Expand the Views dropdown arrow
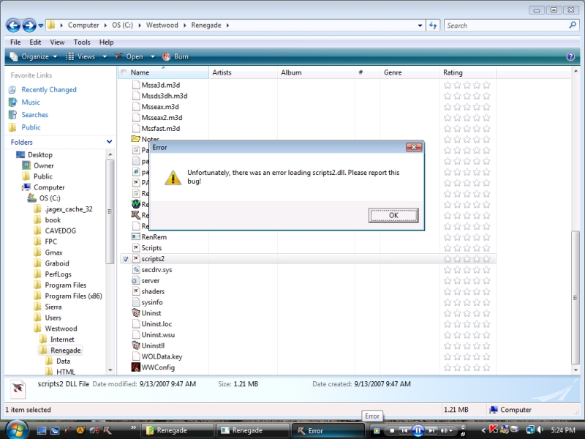 point(105,56)
